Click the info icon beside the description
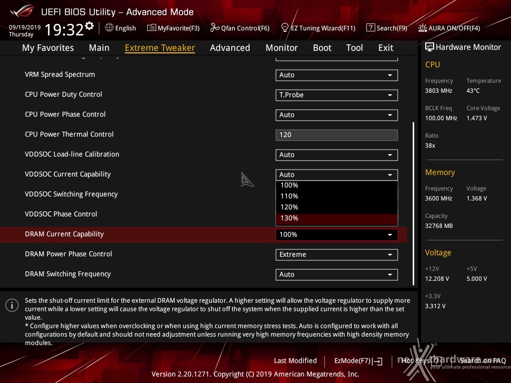511x383 pixels. pyautogui.click(x=12, y=306)
